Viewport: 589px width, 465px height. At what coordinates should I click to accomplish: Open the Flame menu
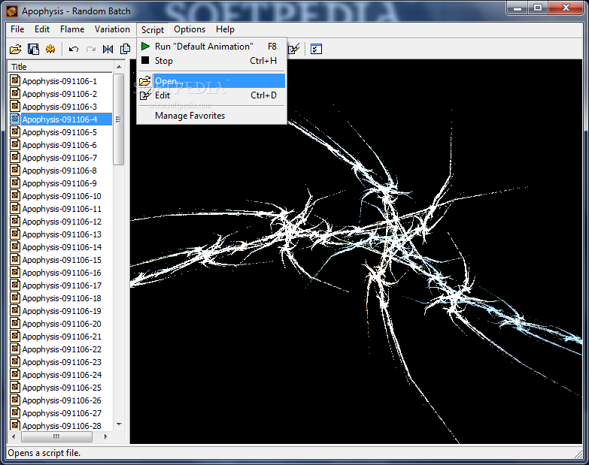click(72, 29)
